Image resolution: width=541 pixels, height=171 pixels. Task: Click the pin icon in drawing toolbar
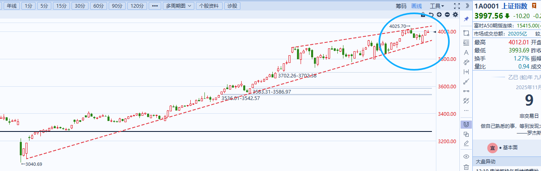coord(466,19)
